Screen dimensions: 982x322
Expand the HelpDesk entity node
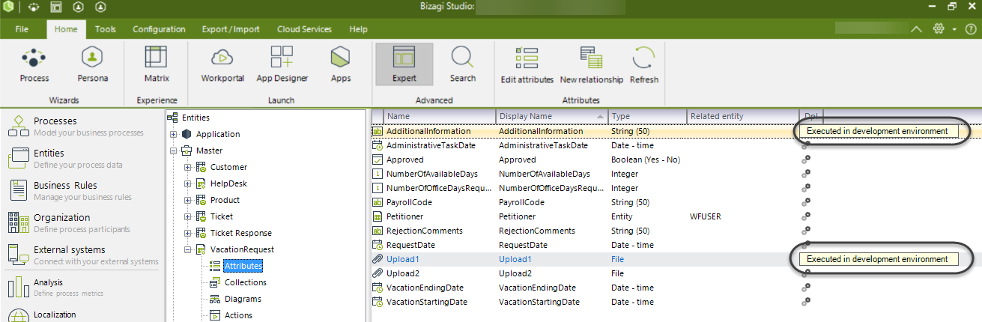click(x=188, y=183)
